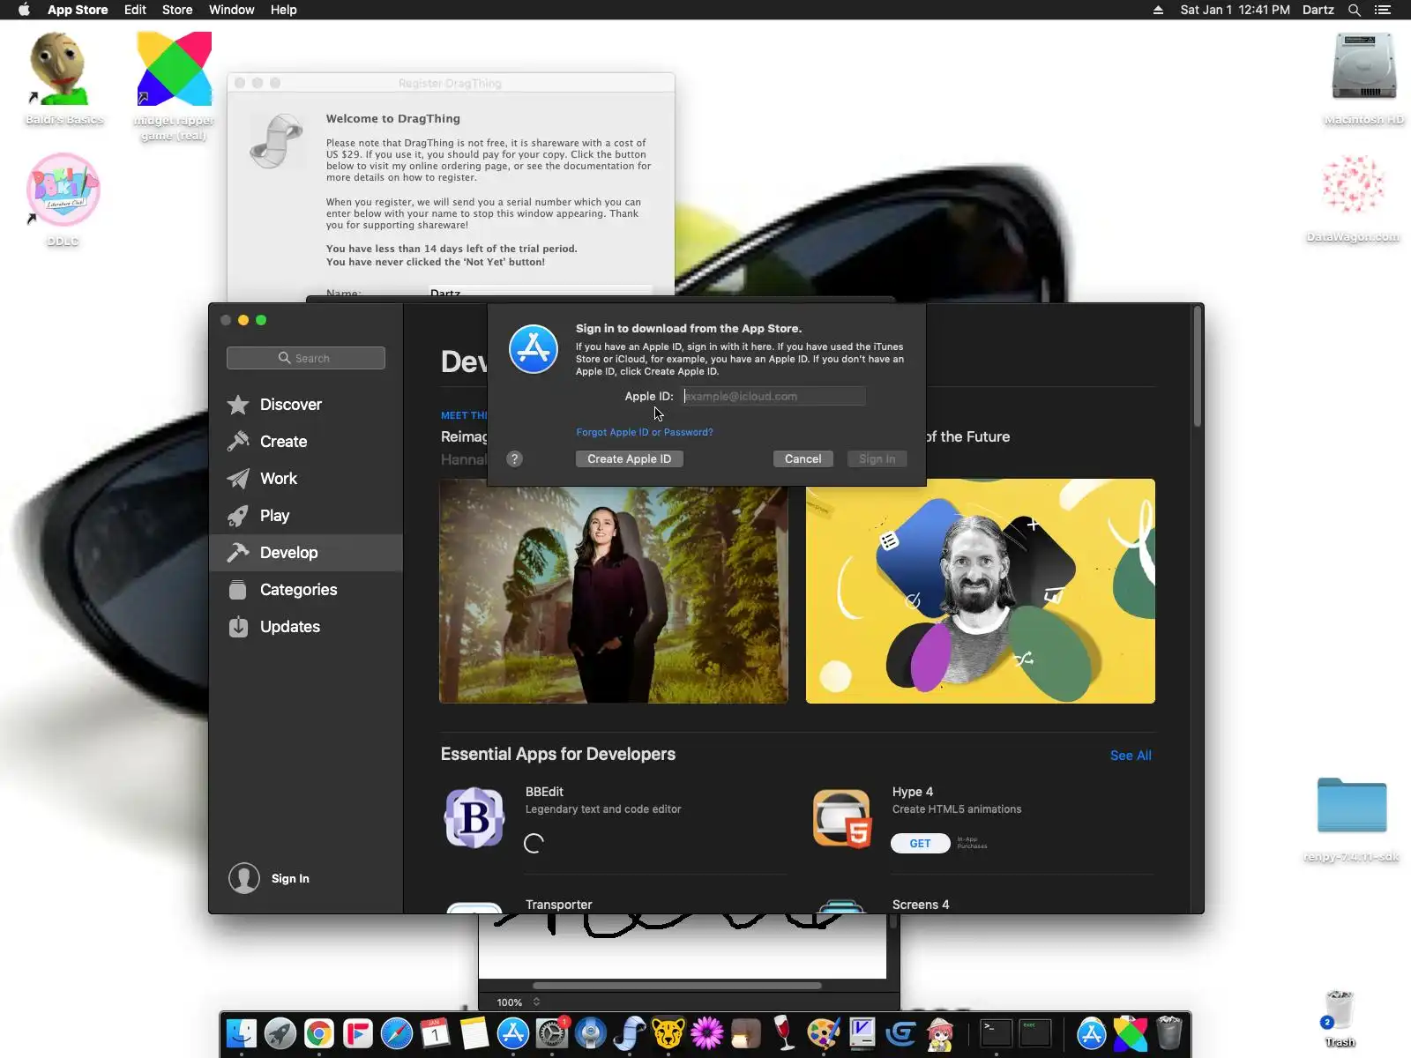Open Notes from the Dock
Screen dimensions: 1411x1058
click(474, 1033)
